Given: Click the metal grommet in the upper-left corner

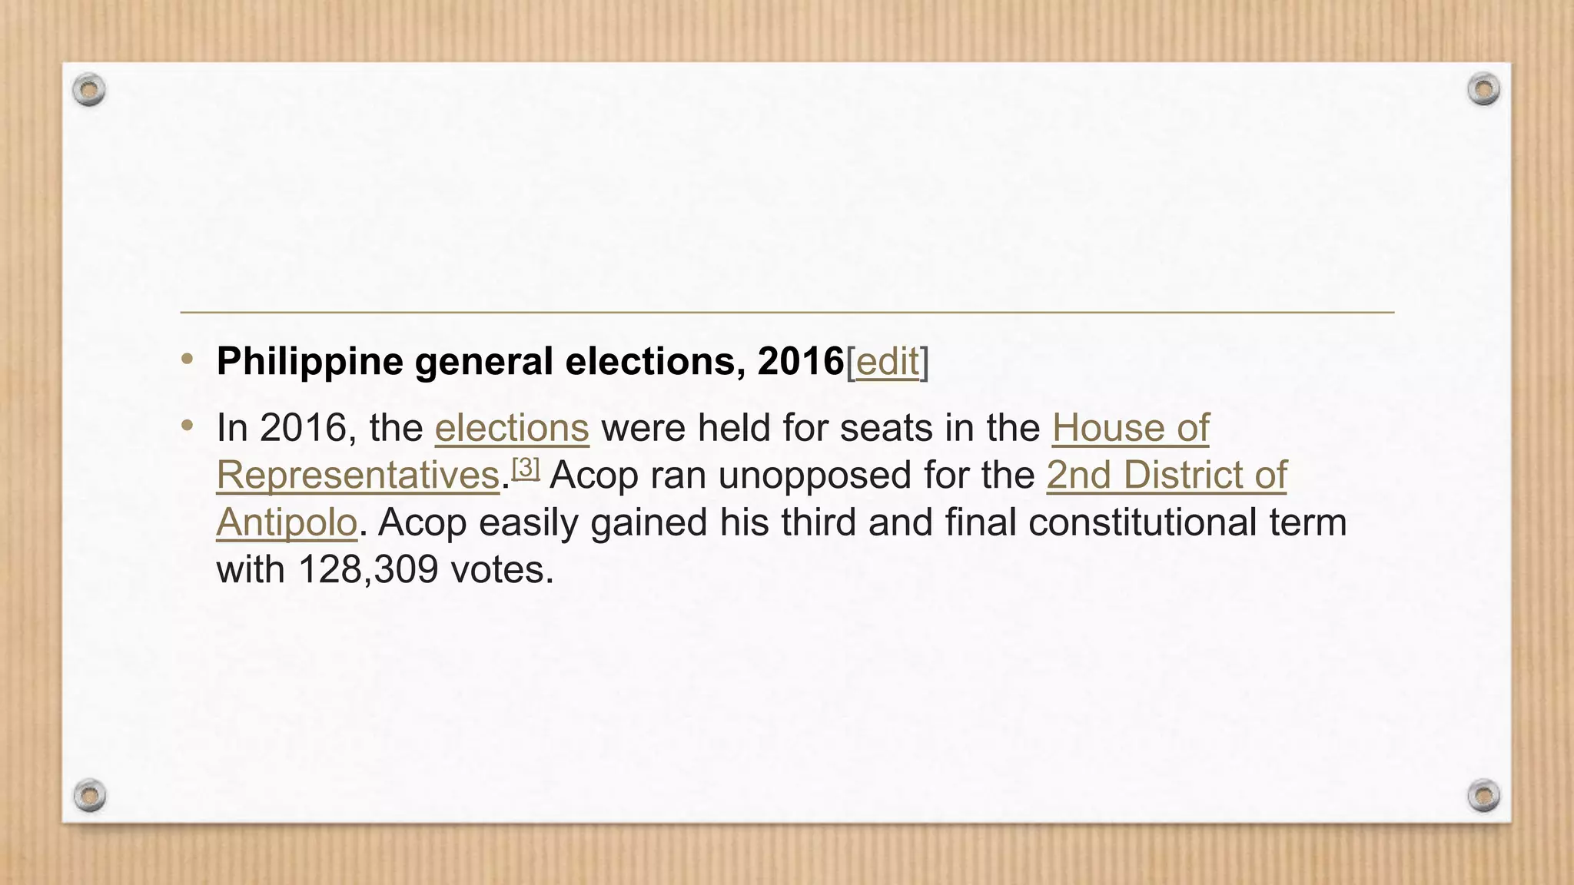Looking at the screenshot, I should (89, 90).
